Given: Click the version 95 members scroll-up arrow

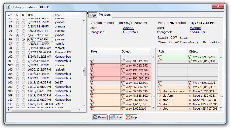Looking at the screenshot, I should (153, 57).
